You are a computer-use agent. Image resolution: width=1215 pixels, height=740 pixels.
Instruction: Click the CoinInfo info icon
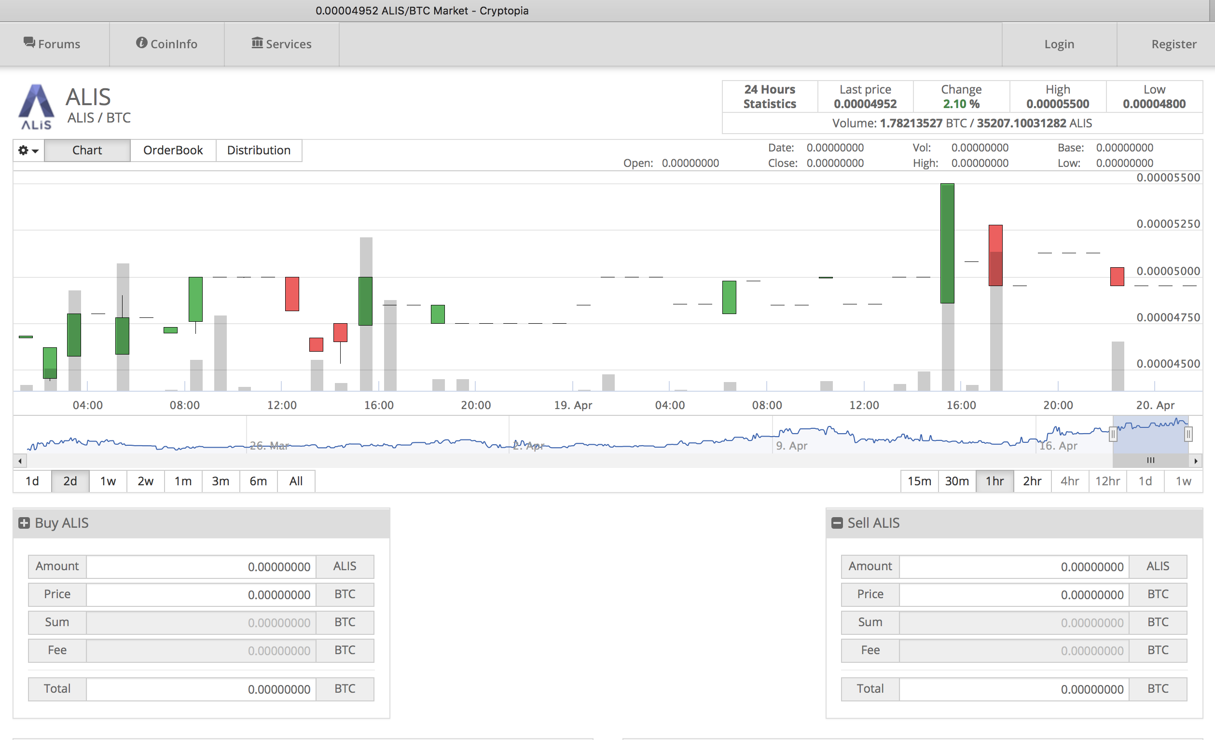[x=141, y=43]
